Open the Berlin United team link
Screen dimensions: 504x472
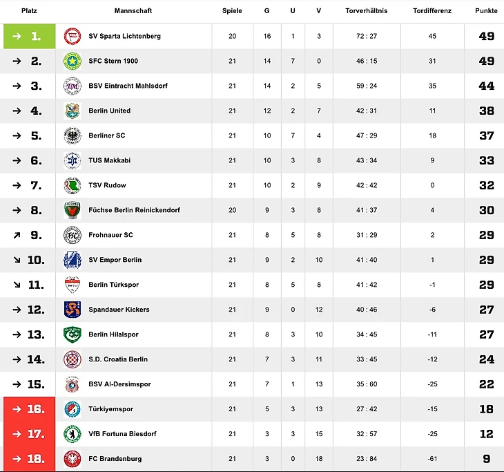point(109,111)
